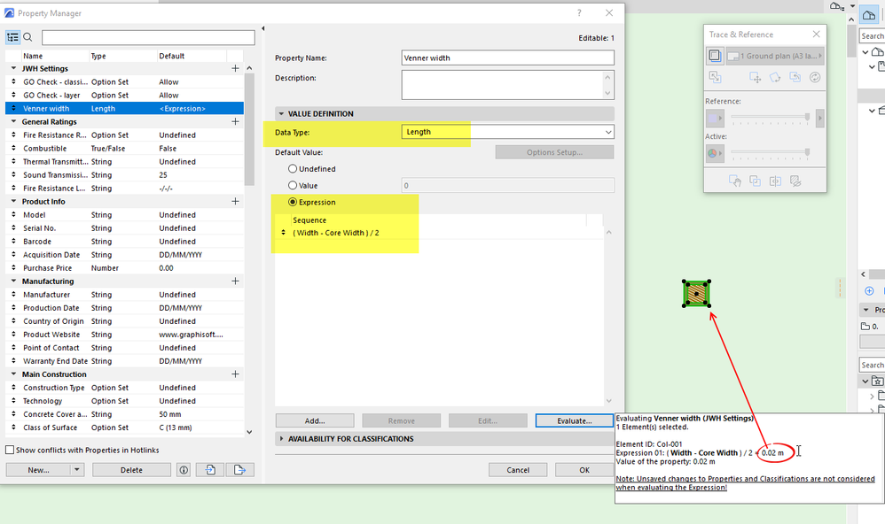
Task: Collapse the JWH Settings group
Action: [13, 68]
